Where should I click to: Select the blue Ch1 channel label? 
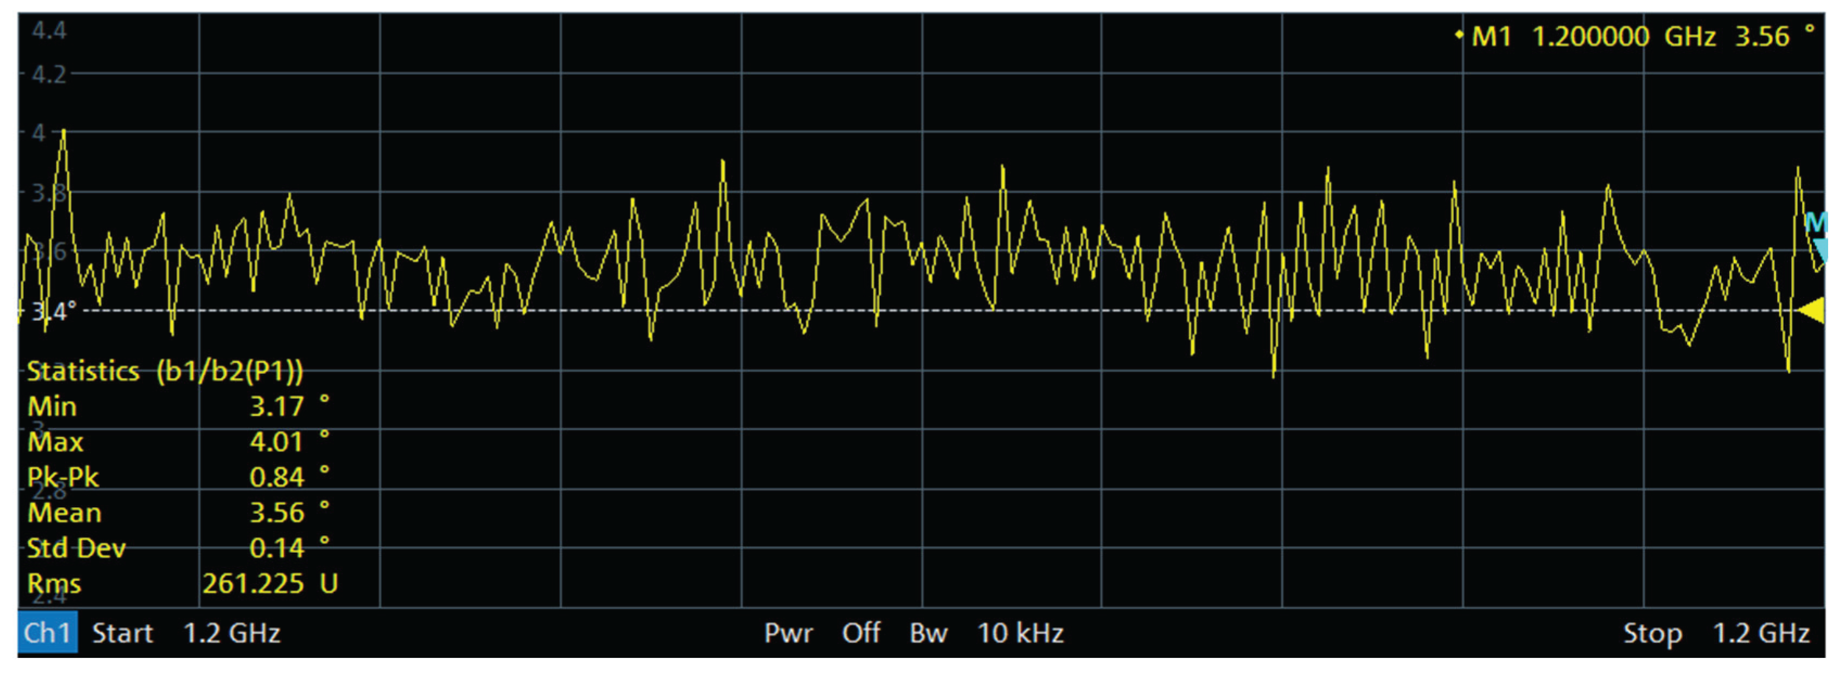(47, 633)
